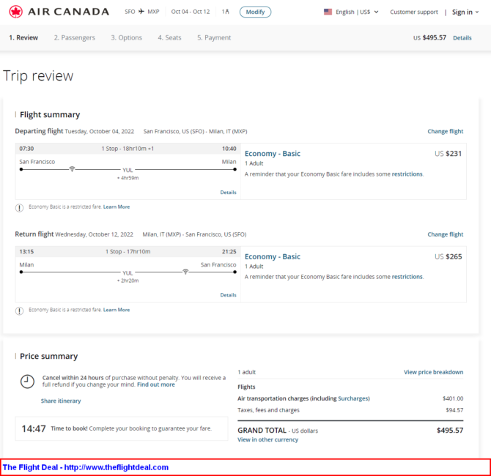
Task: Click the Wi-Fi icon on return flight line
Action: coord(185,272)
